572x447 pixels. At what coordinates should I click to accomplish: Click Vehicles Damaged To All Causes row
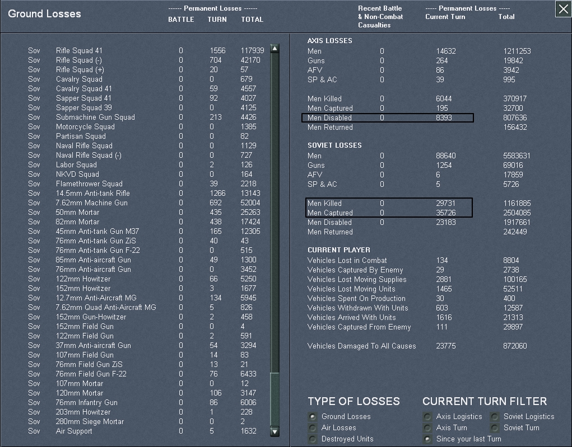click(417, 346)
